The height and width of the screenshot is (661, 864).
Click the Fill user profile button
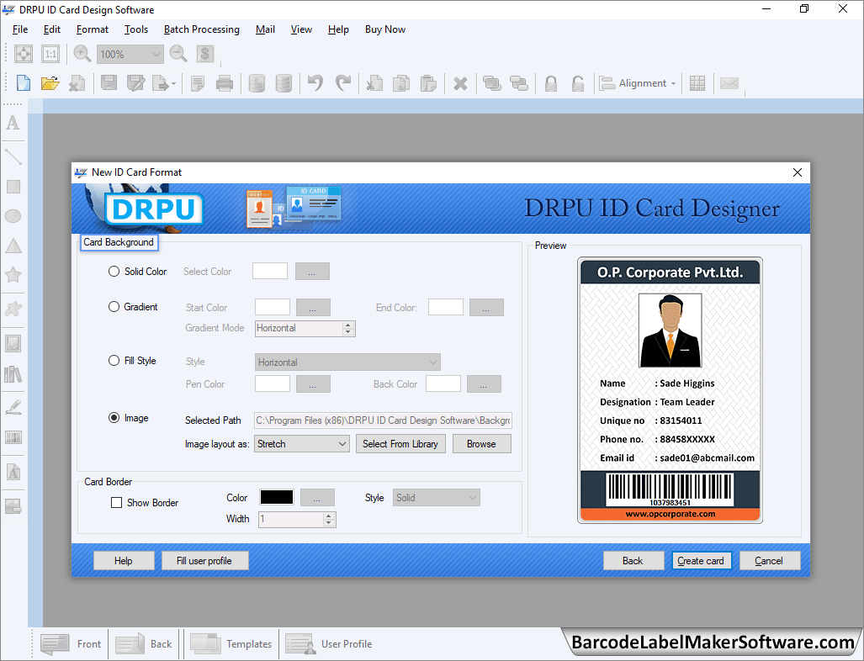pos(205,560)
